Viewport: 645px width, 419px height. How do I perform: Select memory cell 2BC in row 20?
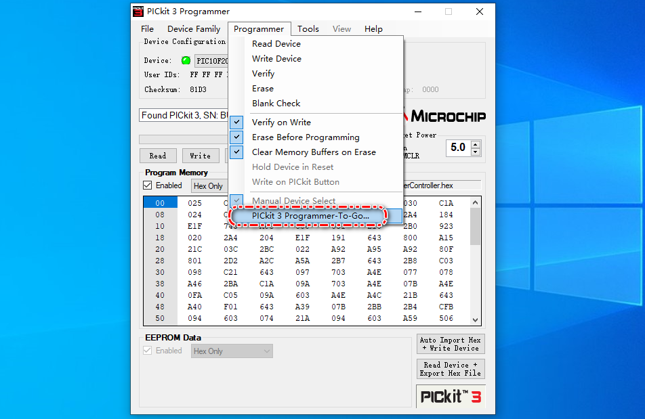266,249
